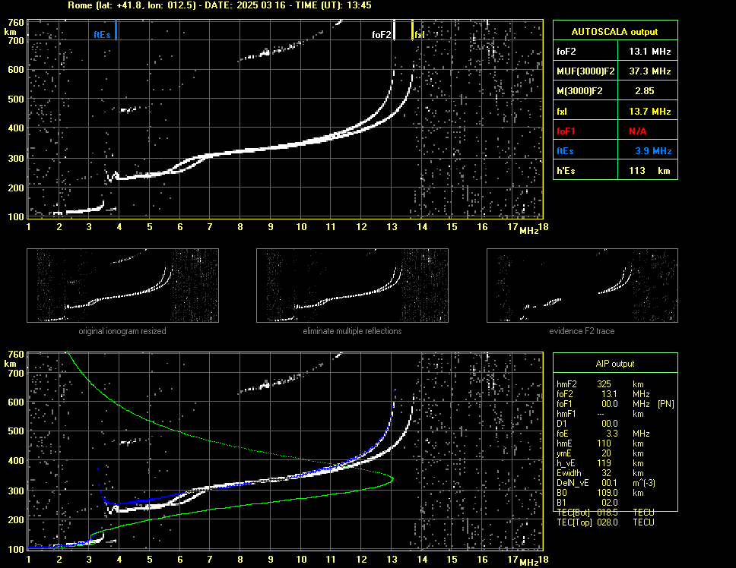Select the DelN_vE 00.1 row

tap(605, 483)
